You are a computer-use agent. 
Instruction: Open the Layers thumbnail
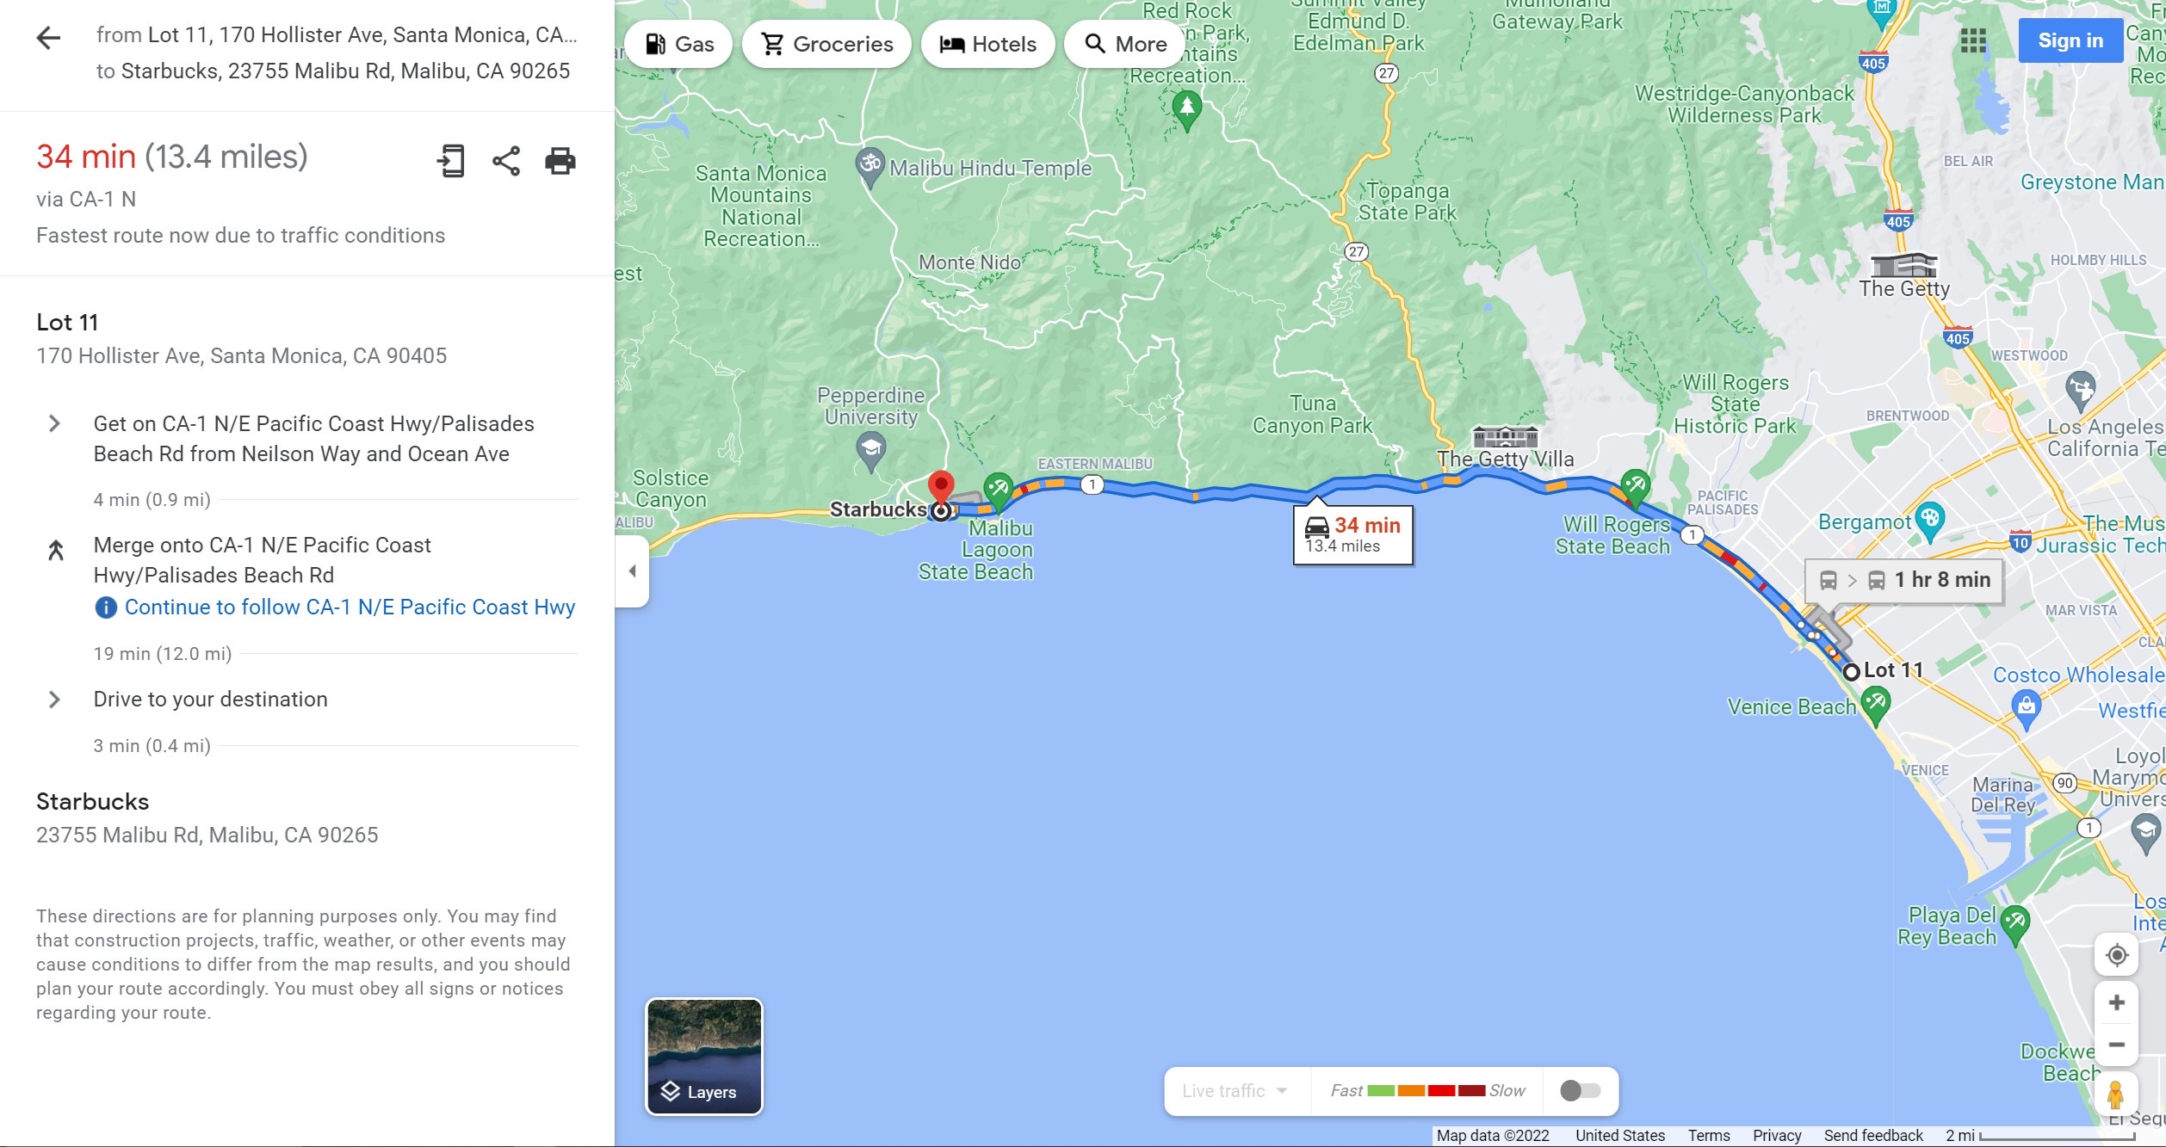click(x=704, y=1057)
